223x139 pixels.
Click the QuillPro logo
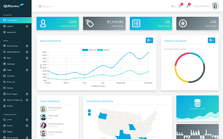coord(13,6)
